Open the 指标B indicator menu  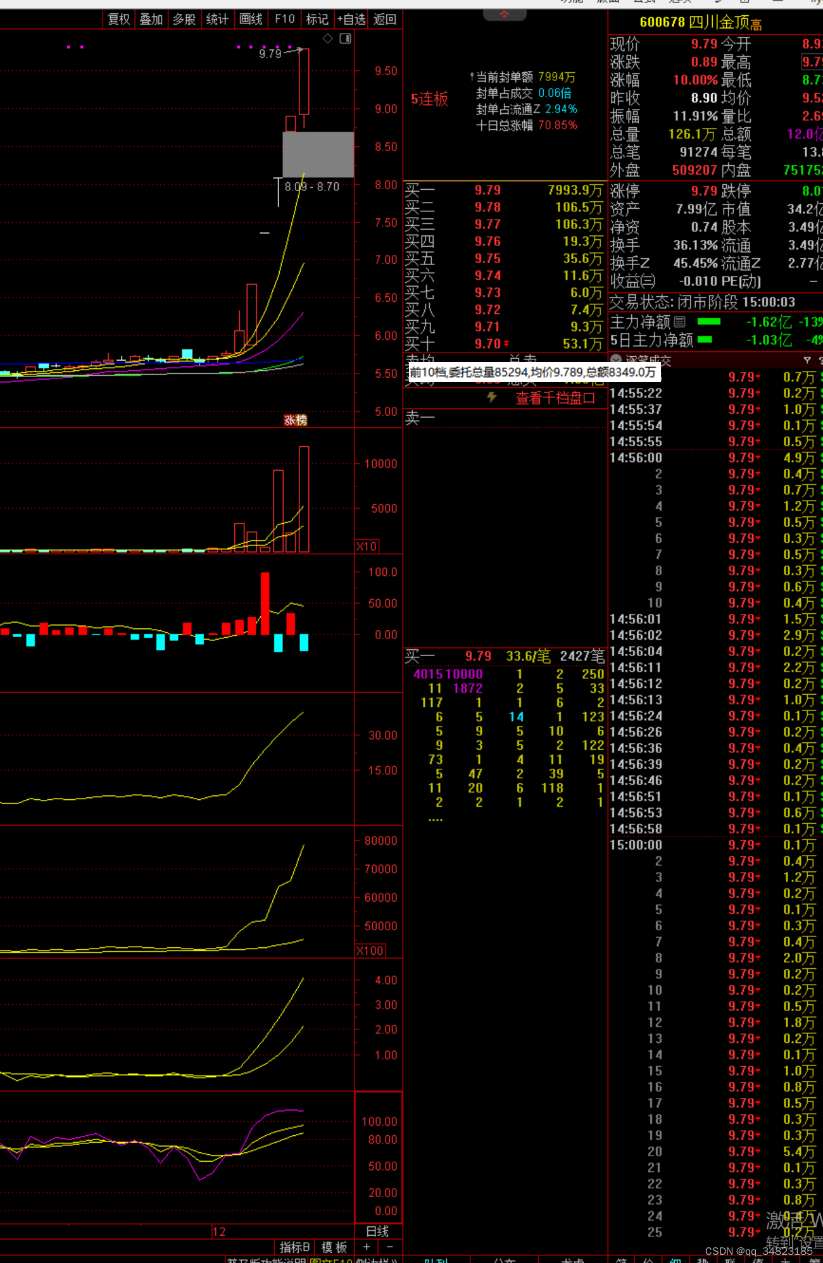[x=294, y=1247]
